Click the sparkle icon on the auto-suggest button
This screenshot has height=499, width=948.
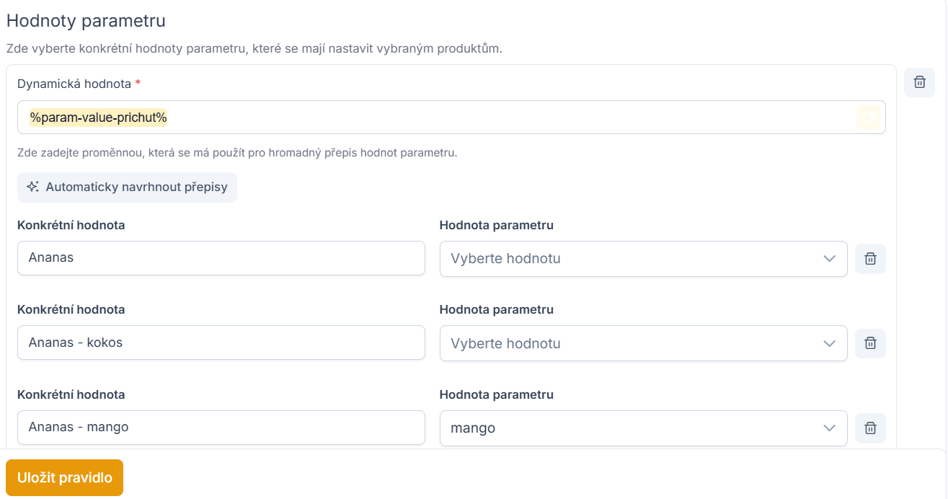tap(32, 187)
